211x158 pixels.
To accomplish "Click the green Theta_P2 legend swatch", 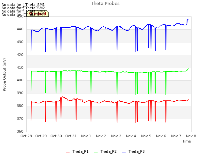I will [96, 152].
